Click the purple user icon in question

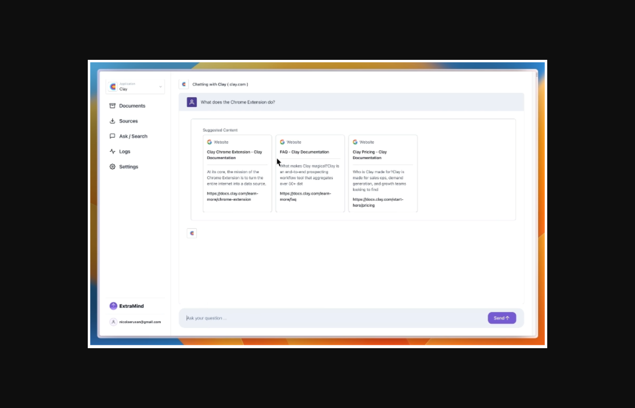(192, 102)
